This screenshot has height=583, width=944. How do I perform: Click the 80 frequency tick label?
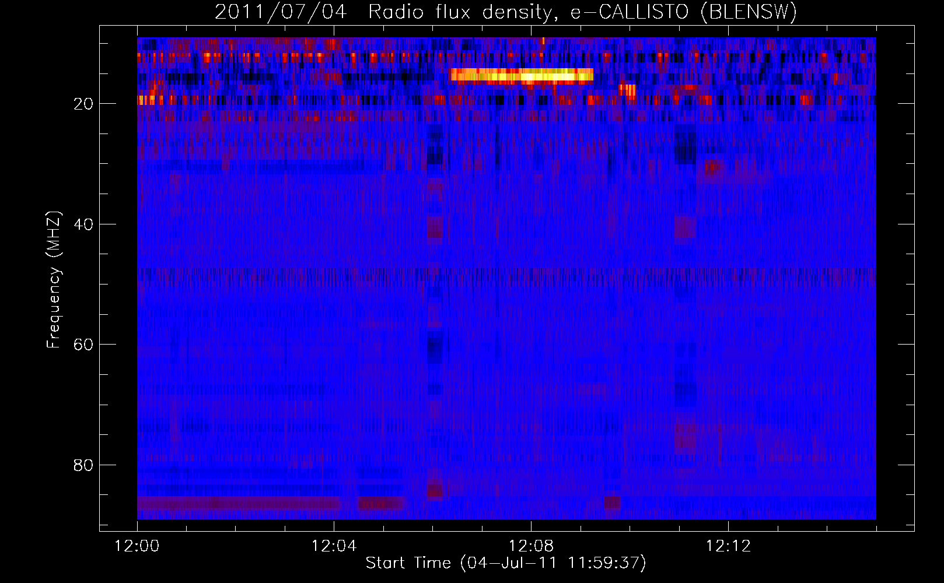pos(83,465)
